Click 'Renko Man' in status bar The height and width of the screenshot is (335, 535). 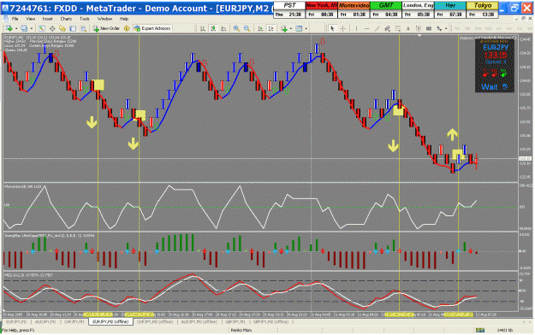tap(241, 330)
